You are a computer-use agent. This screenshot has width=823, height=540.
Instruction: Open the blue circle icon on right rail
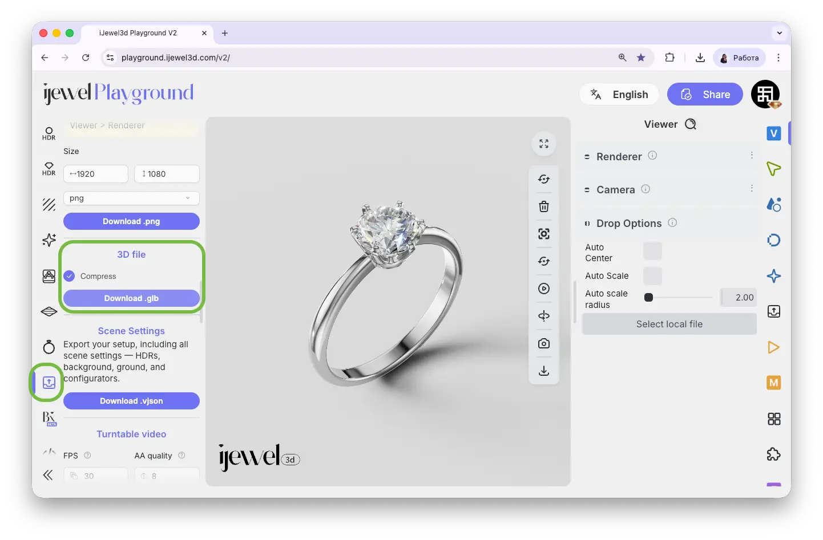coord(774,240)
